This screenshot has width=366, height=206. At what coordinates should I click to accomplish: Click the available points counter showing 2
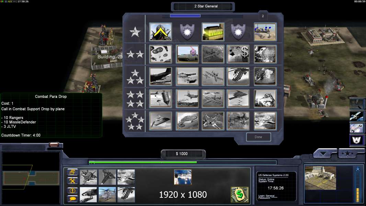(263, 16)
